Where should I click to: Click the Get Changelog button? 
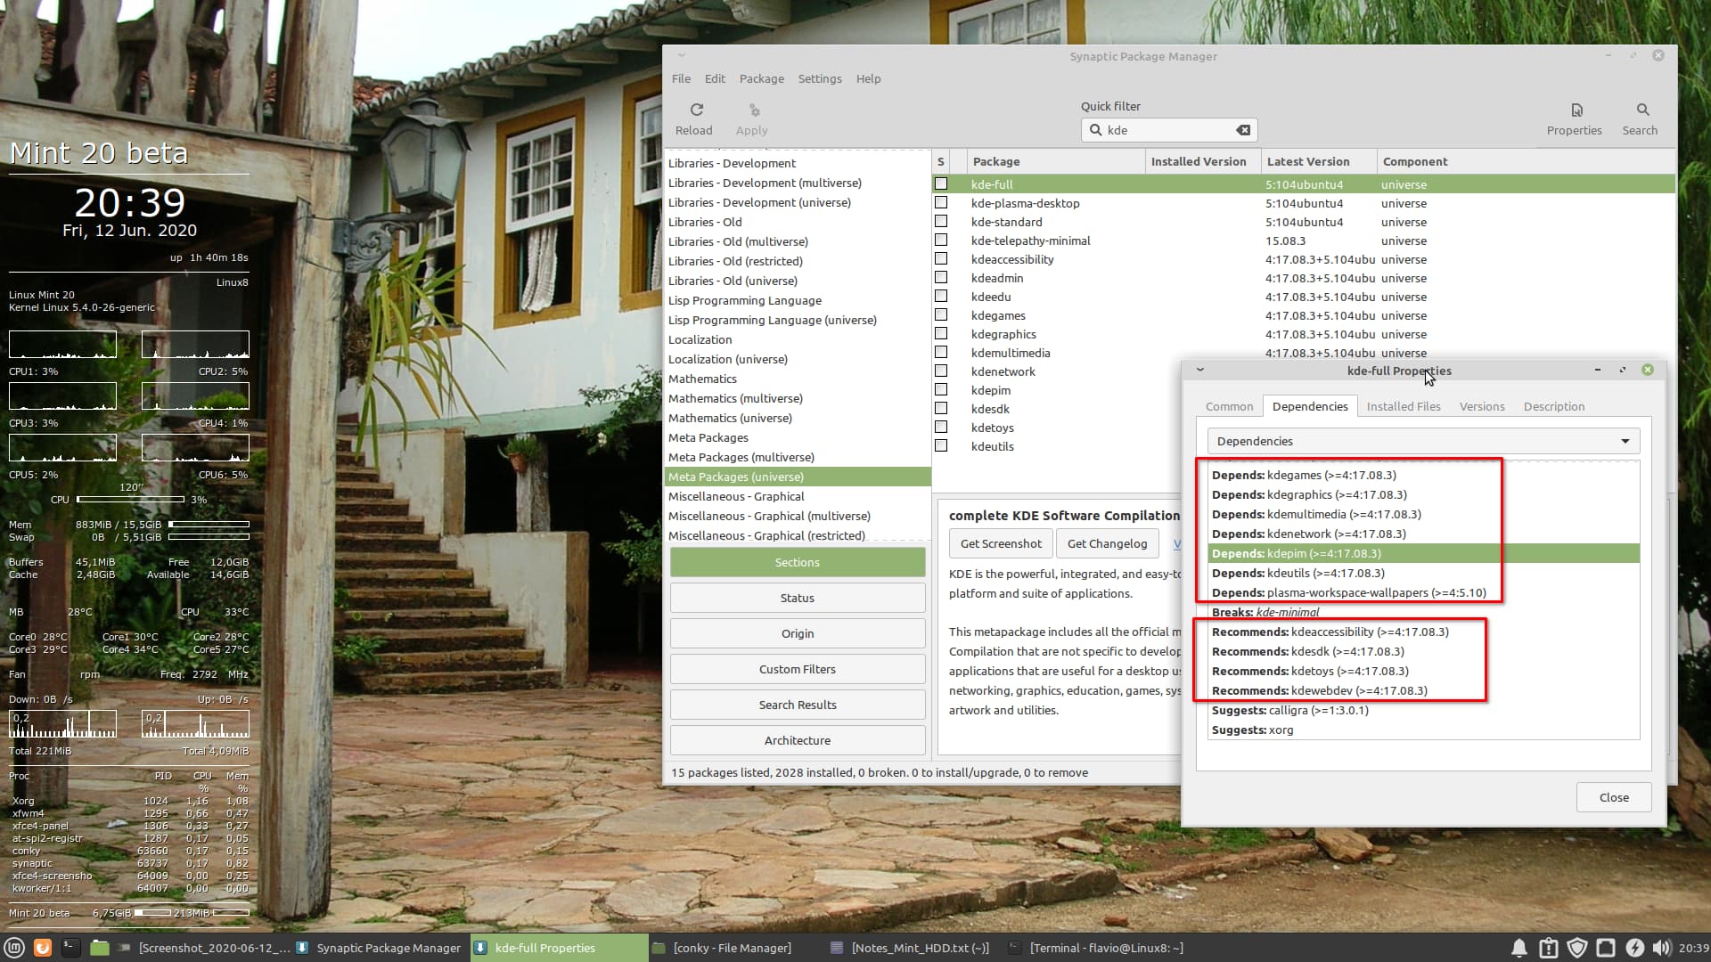point(1107,543)
